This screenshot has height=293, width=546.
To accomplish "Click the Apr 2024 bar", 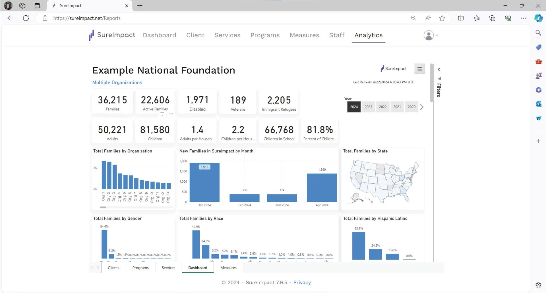I will click(x=322, y=188).
